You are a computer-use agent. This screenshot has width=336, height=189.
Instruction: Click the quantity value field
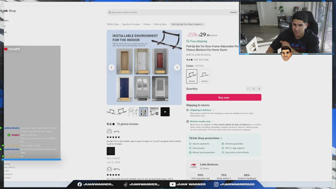(254, 89)
